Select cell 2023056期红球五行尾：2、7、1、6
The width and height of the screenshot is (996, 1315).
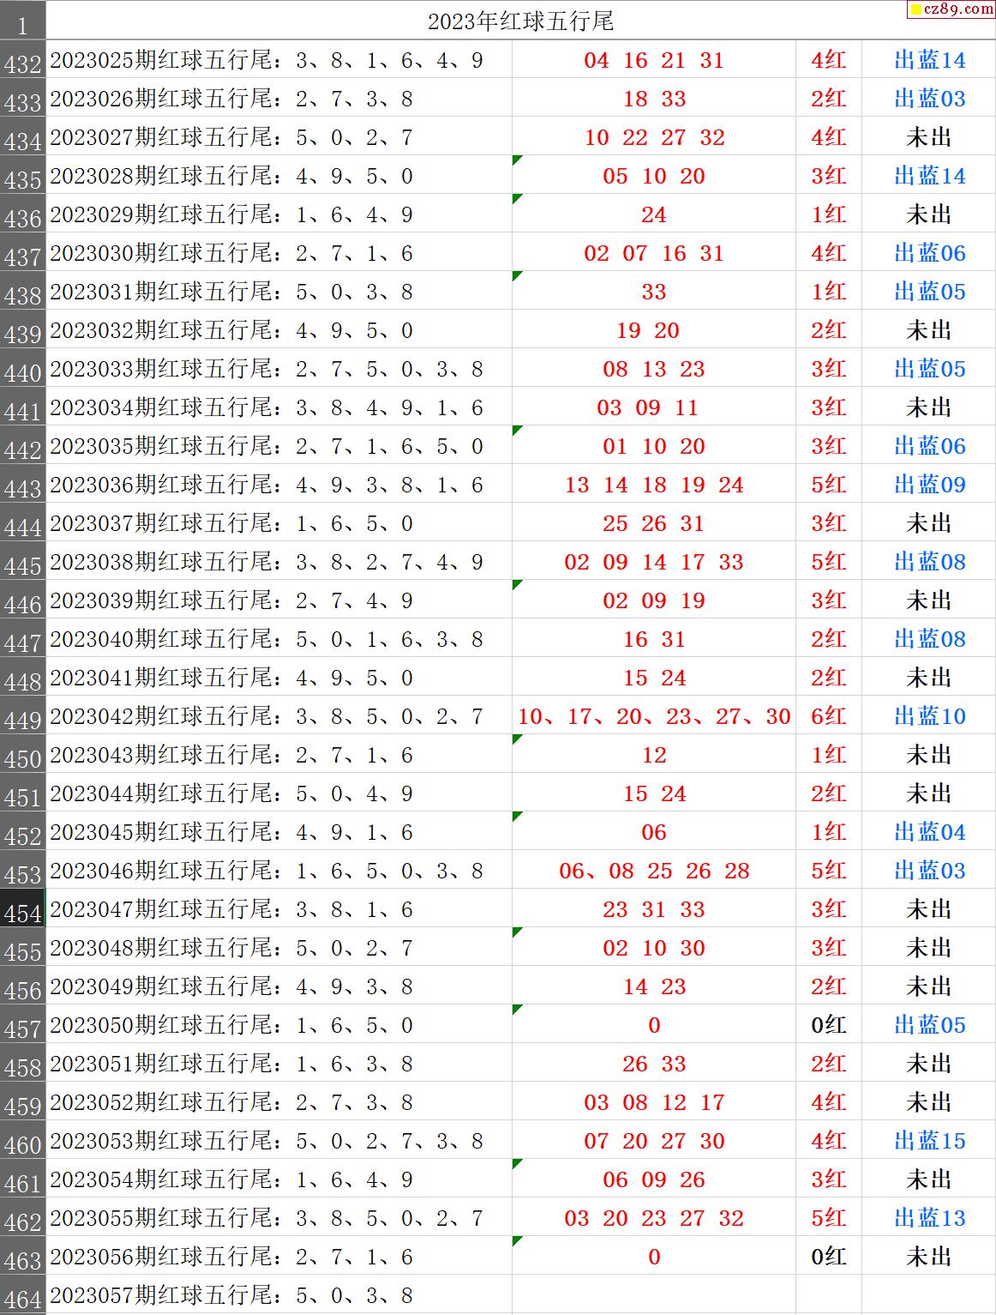pos(279,1257)
